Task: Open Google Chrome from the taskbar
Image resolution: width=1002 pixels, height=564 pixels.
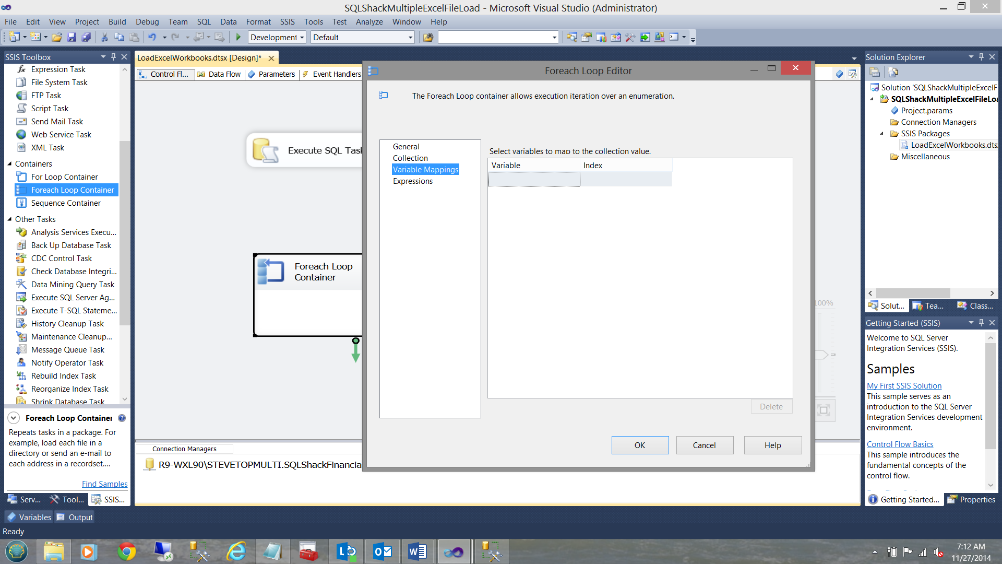Action: (126, 551)
